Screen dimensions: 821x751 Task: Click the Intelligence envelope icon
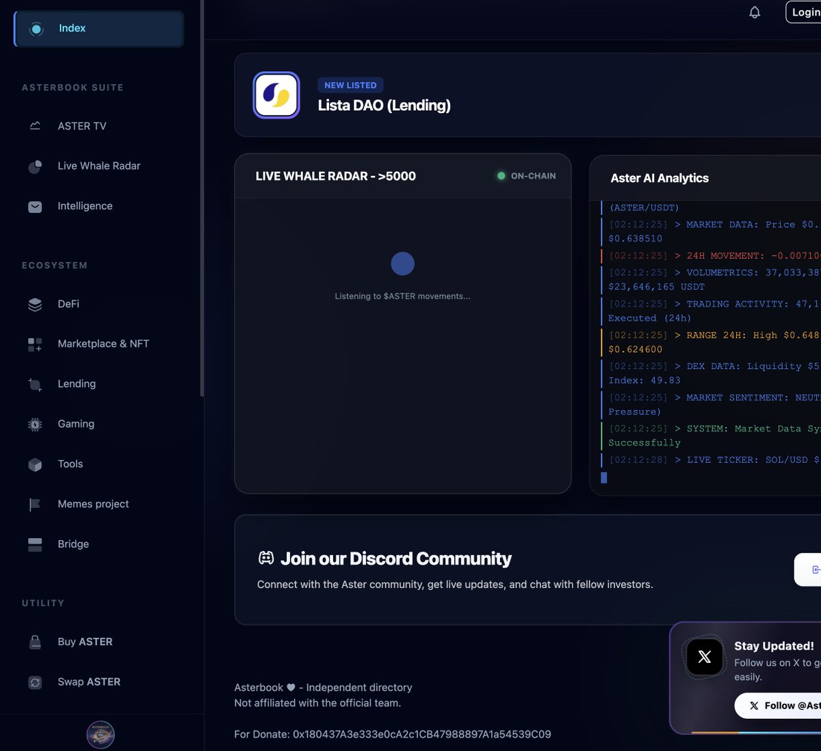[35, 206]
